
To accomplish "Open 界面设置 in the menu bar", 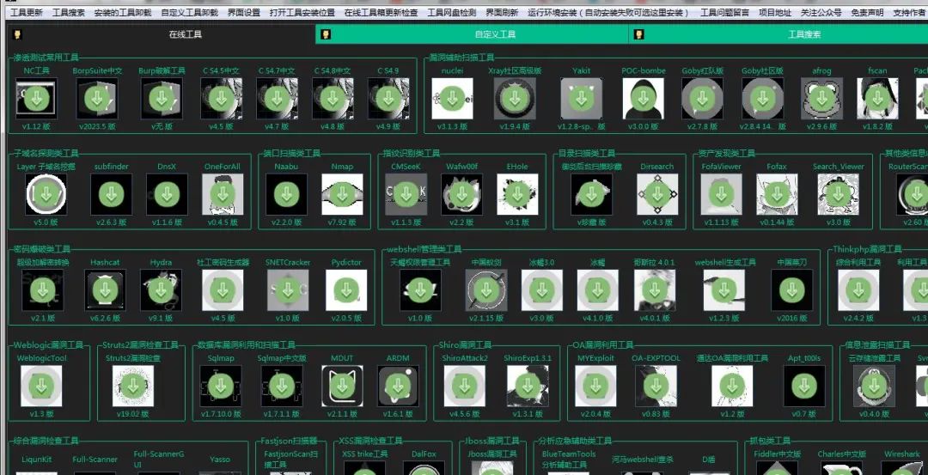I will [x=244, y=12].
